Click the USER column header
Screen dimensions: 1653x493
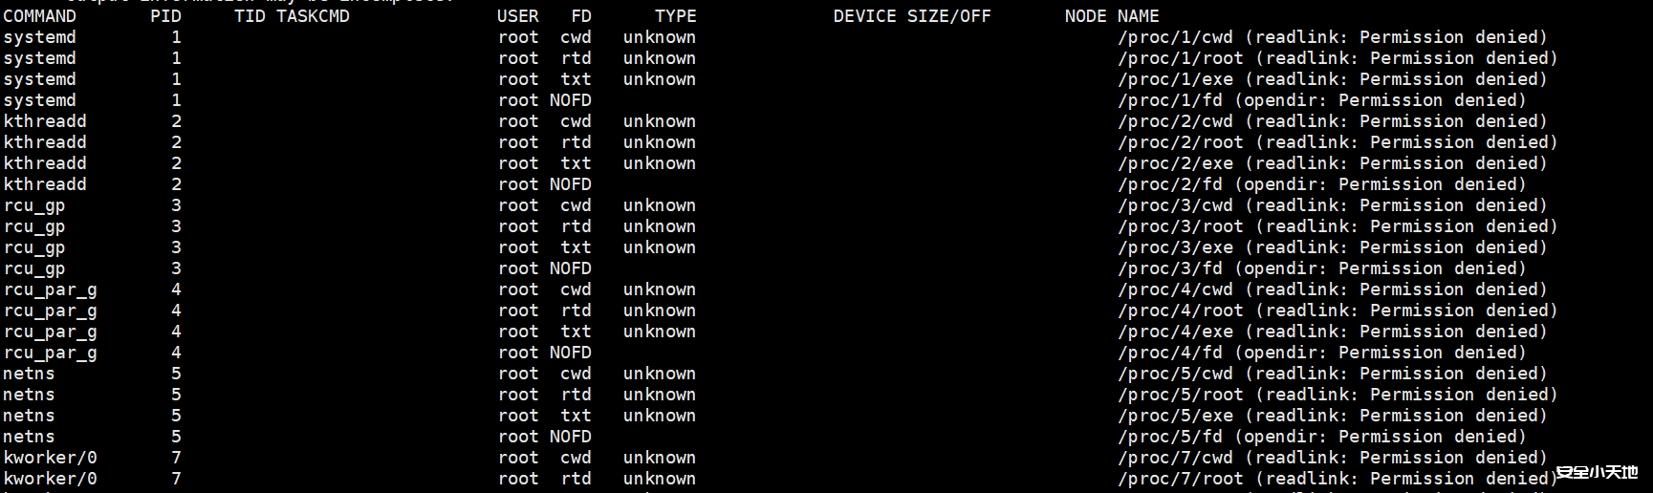[517, 16]
